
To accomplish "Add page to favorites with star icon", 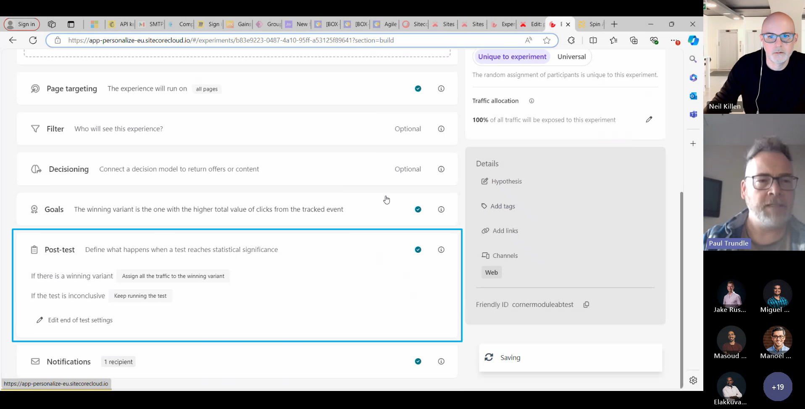I will pos(546,40).
